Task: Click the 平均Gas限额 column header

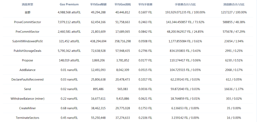Action: [x=98, y=4]
